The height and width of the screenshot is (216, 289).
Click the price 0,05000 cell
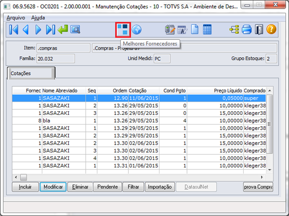point(215,98)
